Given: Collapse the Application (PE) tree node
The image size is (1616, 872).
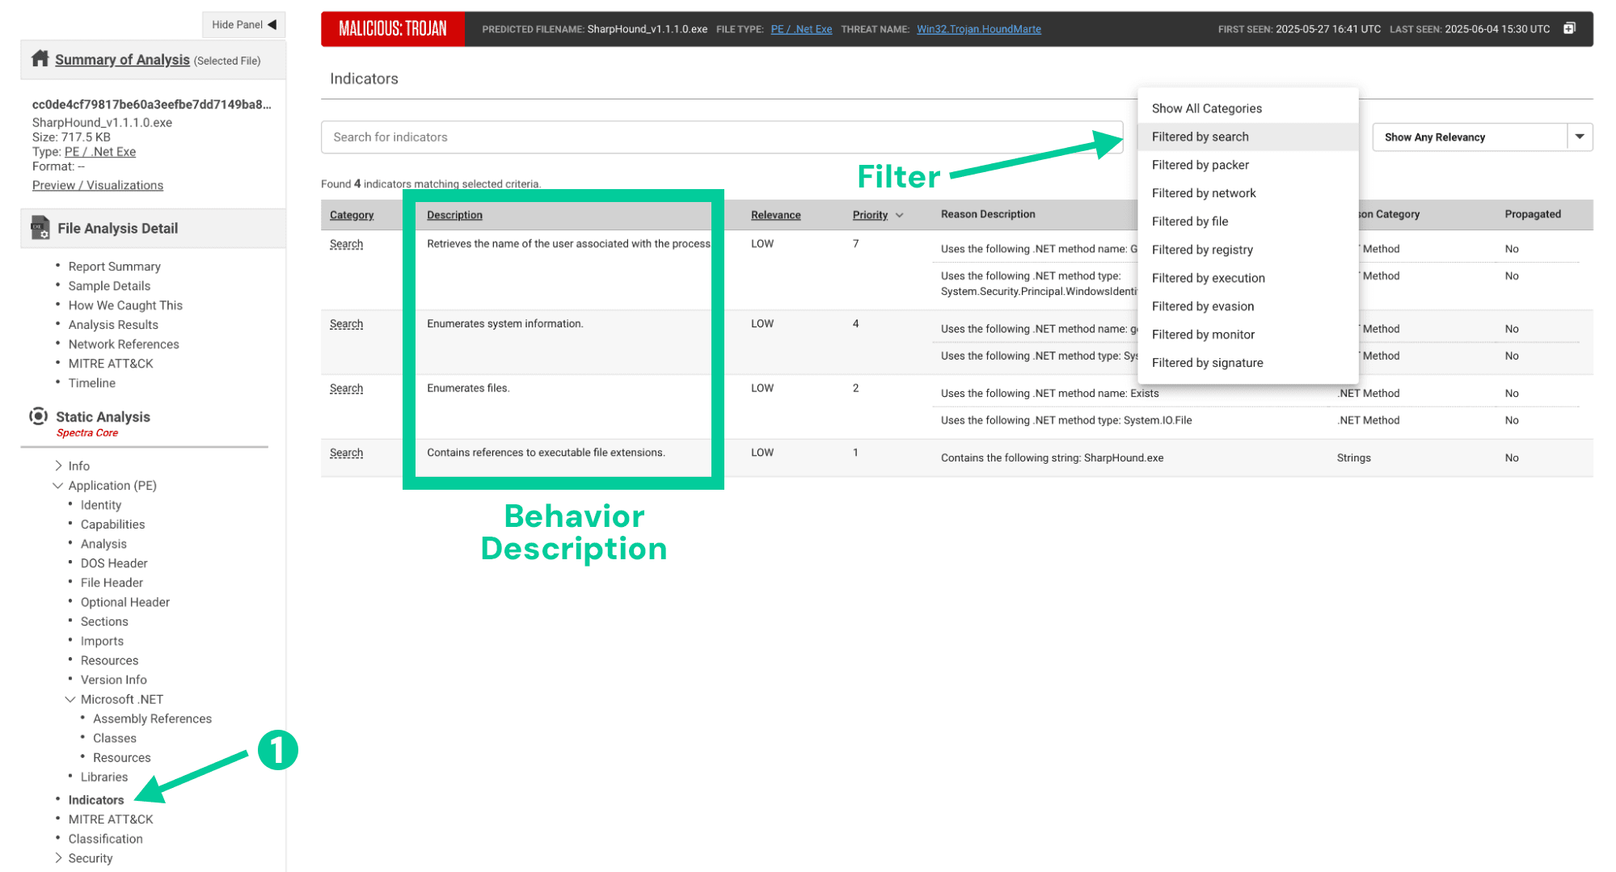Looking at the screenshot, I should [57, 485].
